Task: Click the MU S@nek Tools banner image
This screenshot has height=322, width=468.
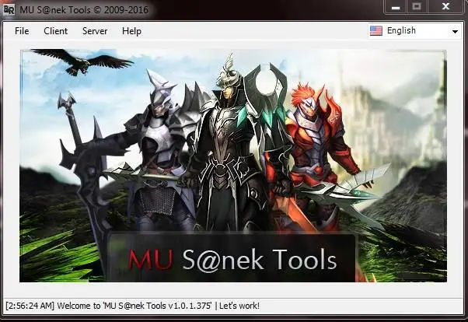Action: point(233,166)
